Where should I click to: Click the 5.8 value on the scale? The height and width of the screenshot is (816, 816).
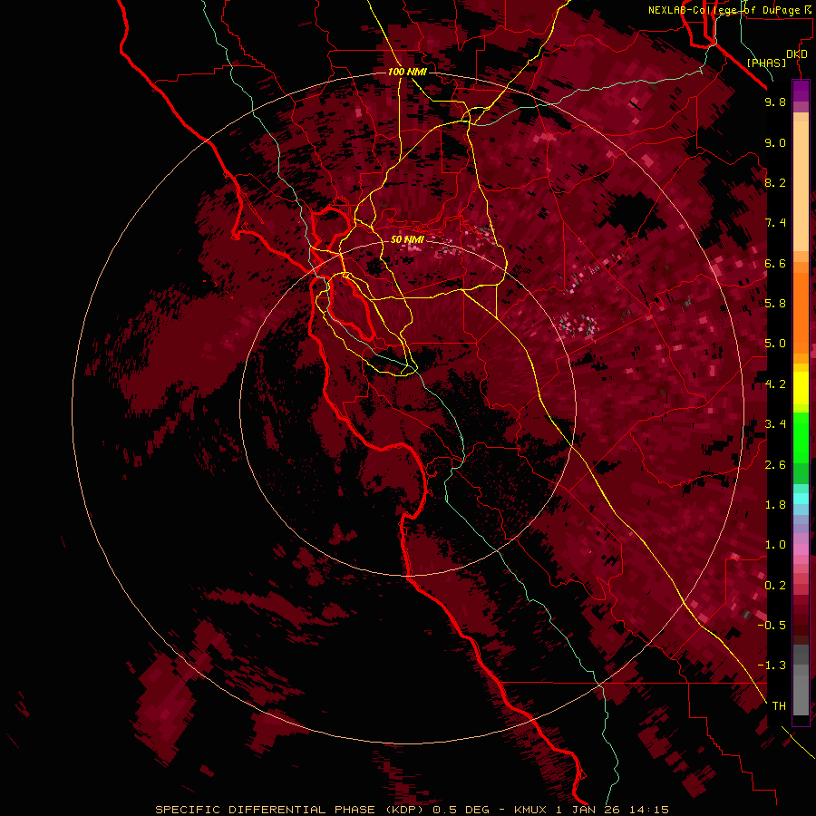click(x=775, y=304)
